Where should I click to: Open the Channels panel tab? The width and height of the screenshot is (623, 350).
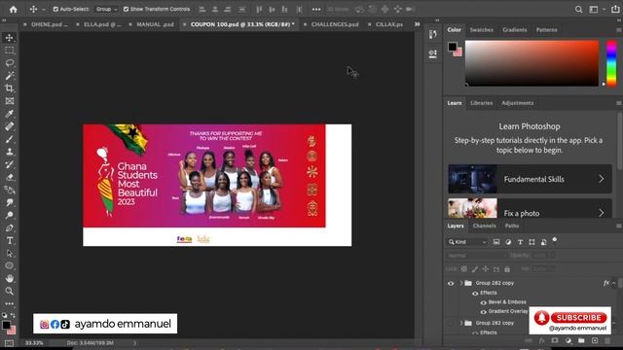[484, 226]
